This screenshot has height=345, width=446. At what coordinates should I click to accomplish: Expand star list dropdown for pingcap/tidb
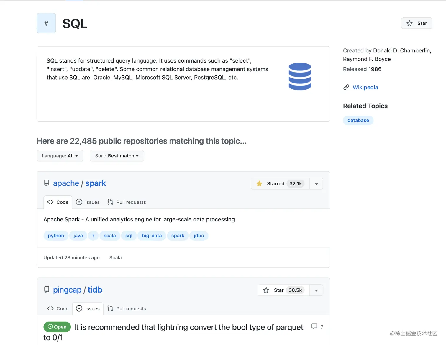pyautogui.click(x=316, y=290)
